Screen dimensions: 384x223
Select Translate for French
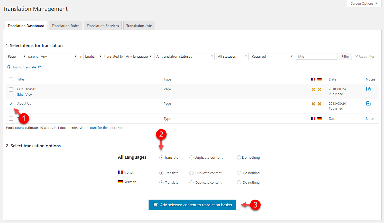[161, 173]
